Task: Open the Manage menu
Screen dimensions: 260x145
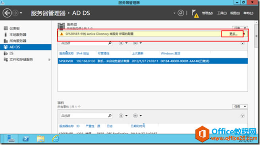Action: coord(207,13)
